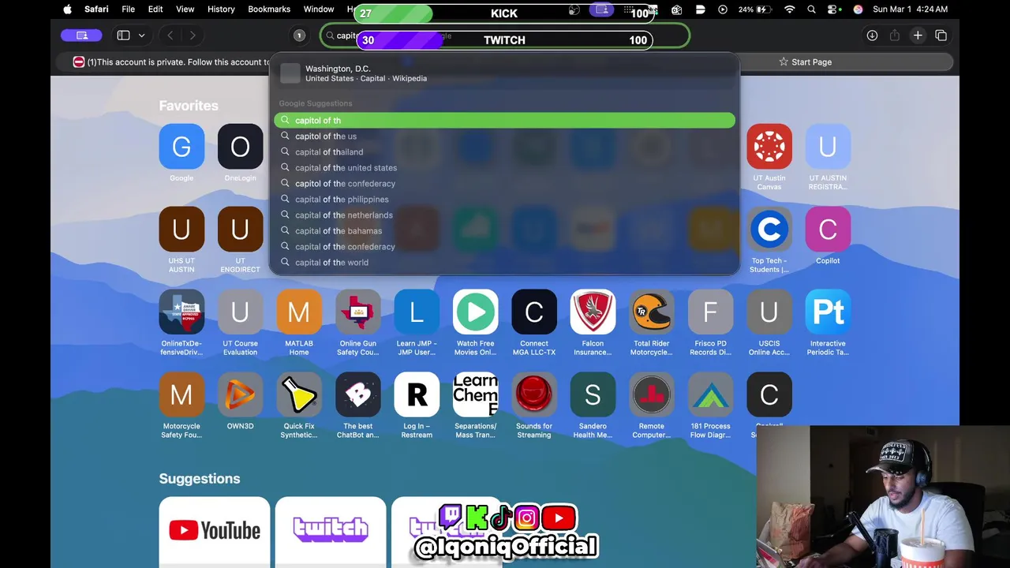Open the Copilot favorite
The height and width of the screenshot is (568, 1010).
(828, 230)
